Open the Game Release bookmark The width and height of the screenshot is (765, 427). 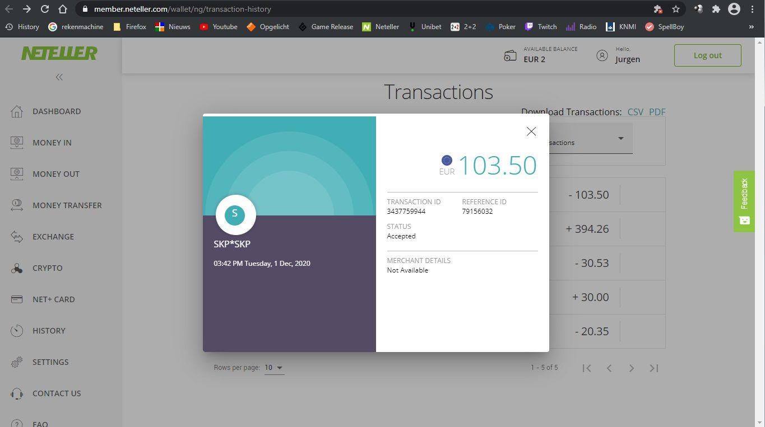326,27
